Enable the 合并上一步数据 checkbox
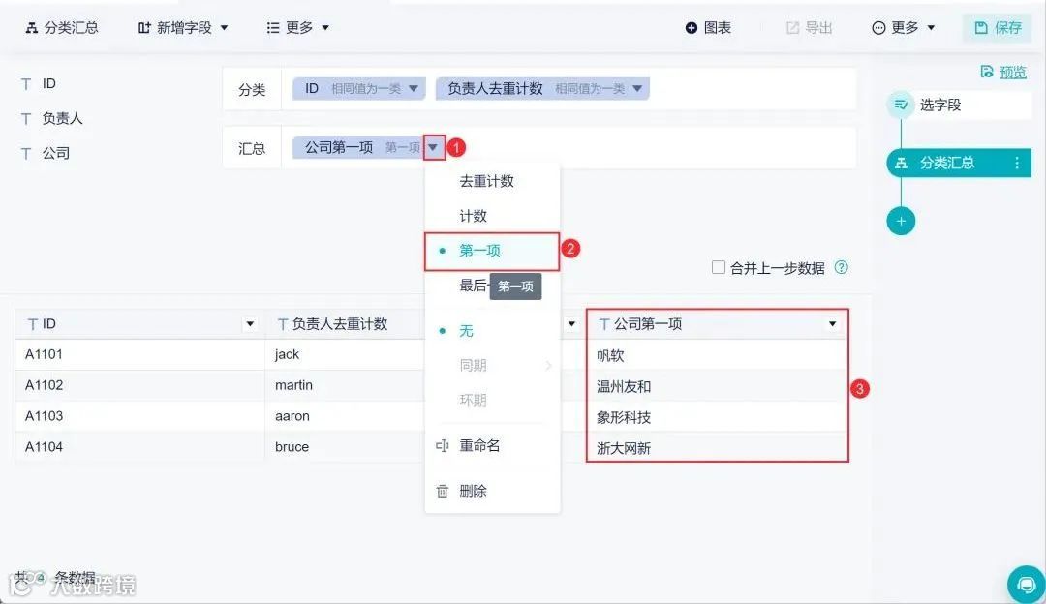The height and width of the screenshot is (604, 1046). [719, 268]
